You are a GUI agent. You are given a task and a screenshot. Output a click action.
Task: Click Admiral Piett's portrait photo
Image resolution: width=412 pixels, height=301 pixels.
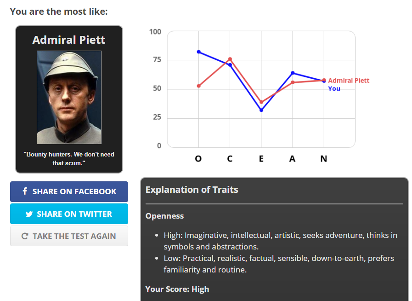tap(69, 97)
